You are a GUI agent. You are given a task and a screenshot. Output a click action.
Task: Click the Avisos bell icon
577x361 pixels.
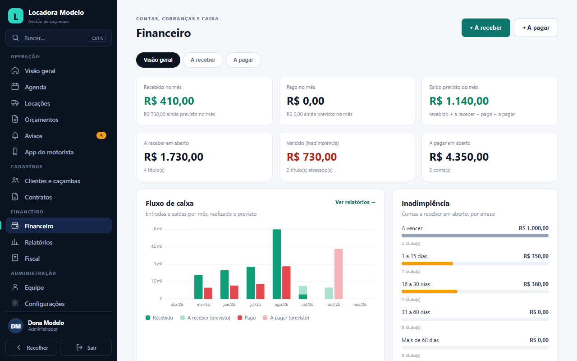[x=15, y=136]
